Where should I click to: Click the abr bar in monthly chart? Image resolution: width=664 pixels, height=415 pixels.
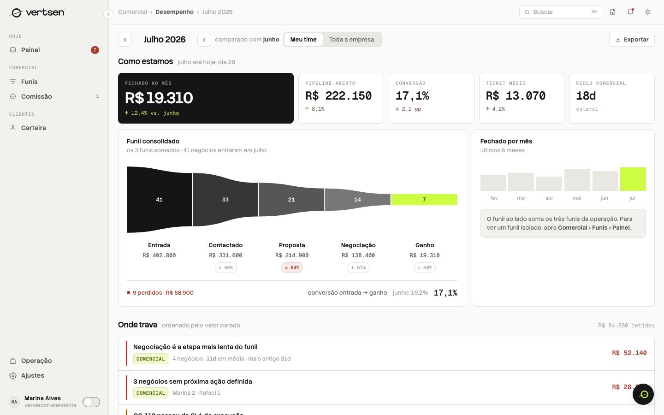(549, 184)
